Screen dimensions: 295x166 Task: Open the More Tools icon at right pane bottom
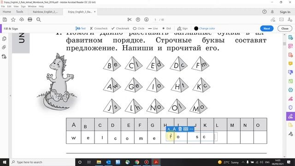[290, 134]
